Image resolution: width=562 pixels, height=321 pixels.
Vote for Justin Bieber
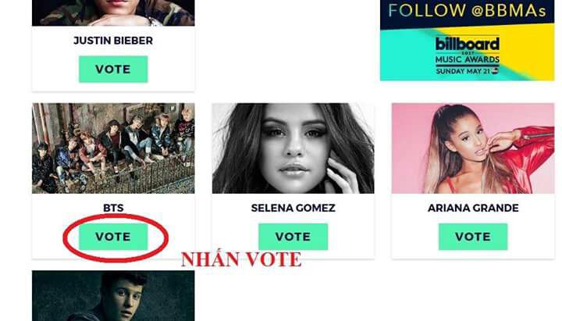click(x=113, y=70)
